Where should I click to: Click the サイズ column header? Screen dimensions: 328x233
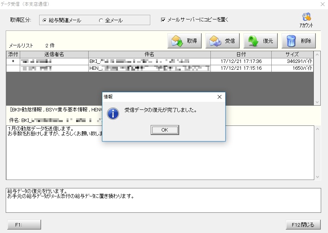(x=292, y=54)
